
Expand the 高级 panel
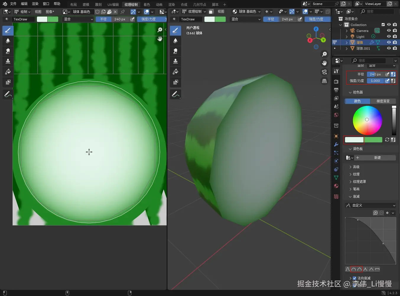pos(356,167)
